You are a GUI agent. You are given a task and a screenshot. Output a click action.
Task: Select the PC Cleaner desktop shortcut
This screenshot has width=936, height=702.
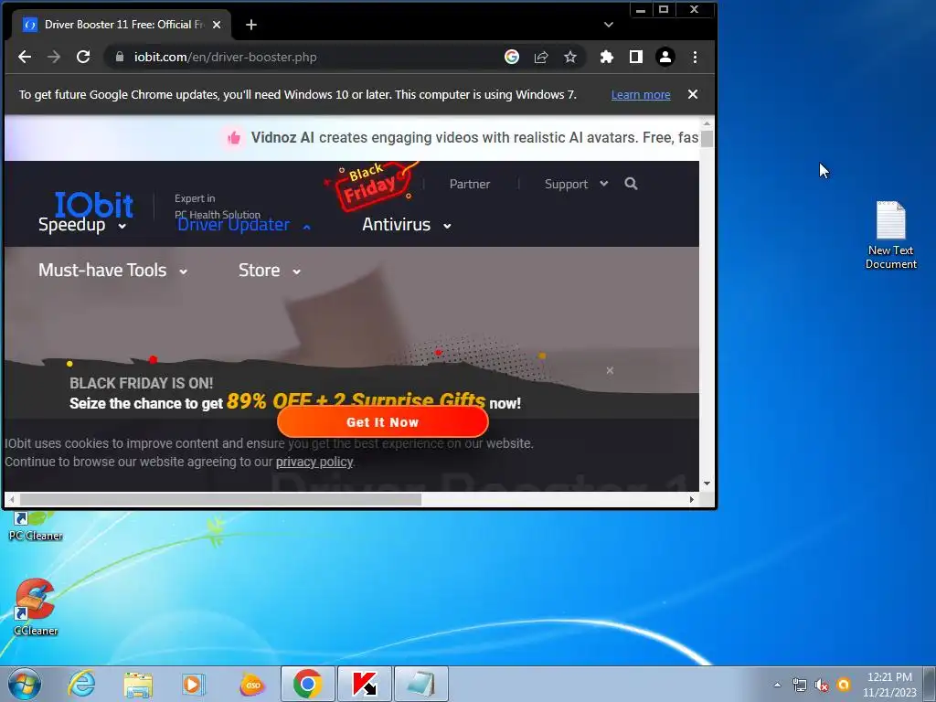click(x=36, y=526)
